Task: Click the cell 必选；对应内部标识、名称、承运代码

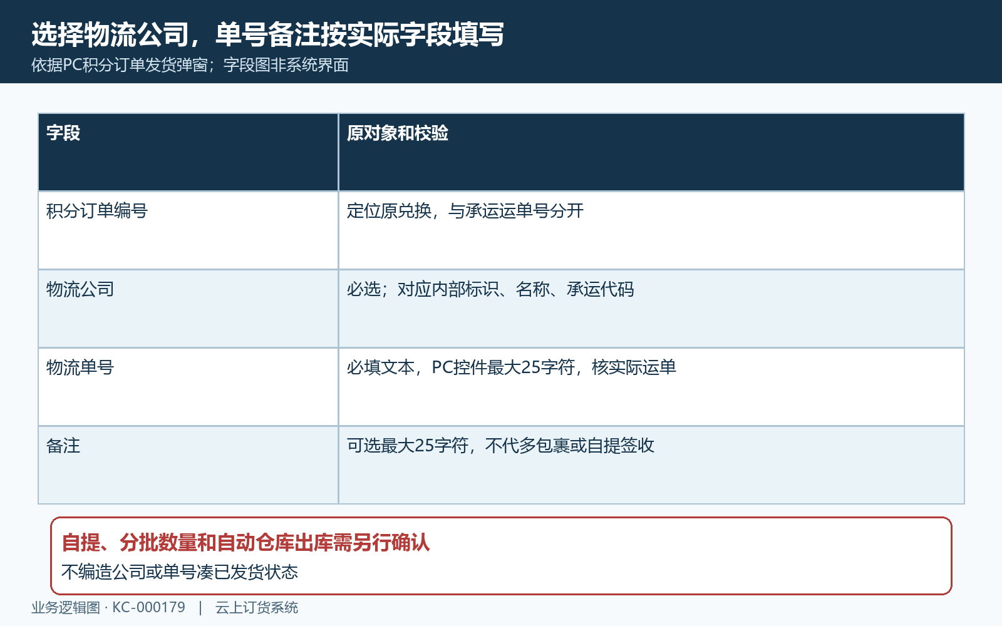Action: click(651, 309)
